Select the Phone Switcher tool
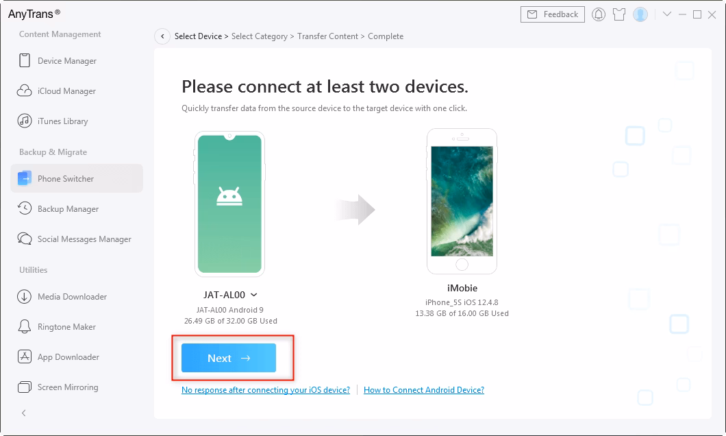Screen dimensions: 726x436 click(x=64, y=178)
